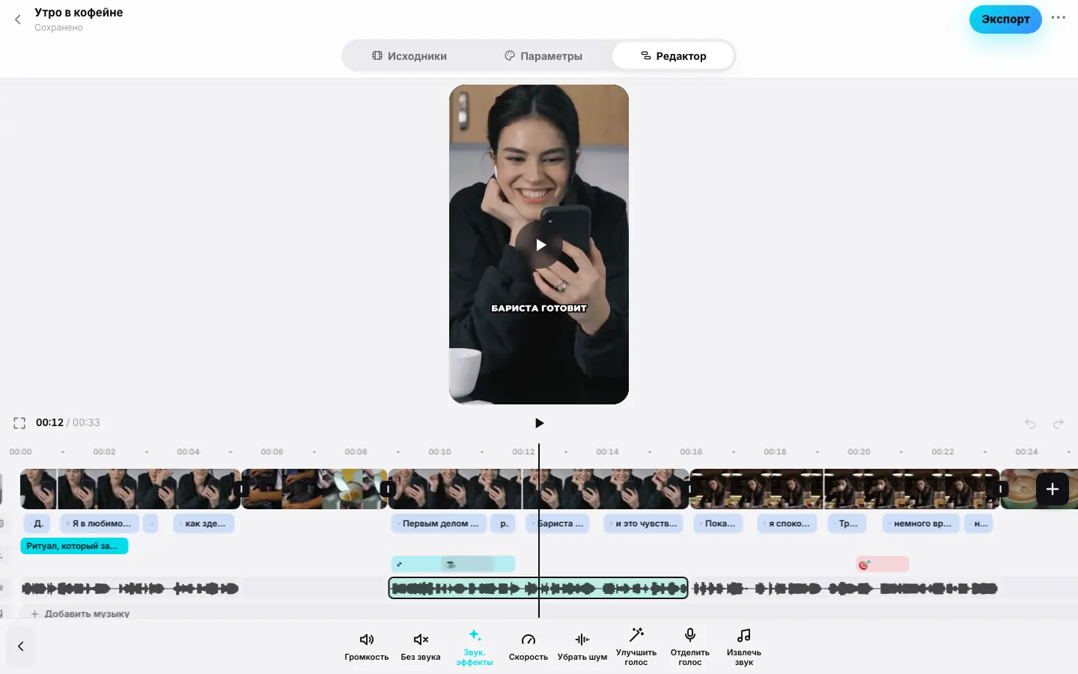Image resolution: width=1078 pixels, height=674 pixels.
Task: Click Добавить музыку to add music
Action: click(79, 613)
